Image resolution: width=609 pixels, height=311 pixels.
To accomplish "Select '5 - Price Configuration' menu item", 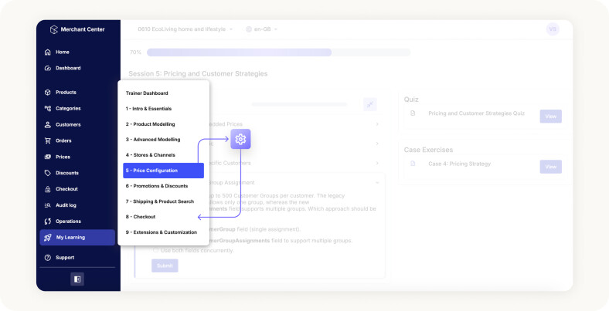I will [x=164, y=171].
